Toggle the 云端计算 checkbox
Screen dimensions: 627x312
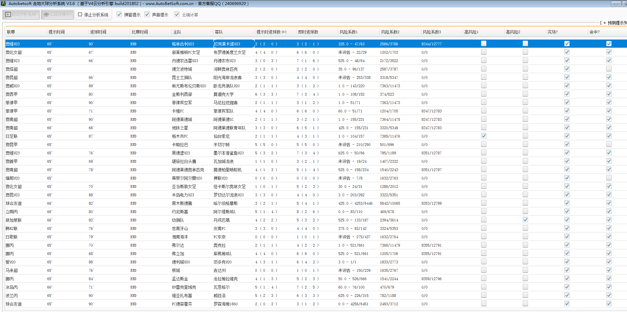point(177,14)
